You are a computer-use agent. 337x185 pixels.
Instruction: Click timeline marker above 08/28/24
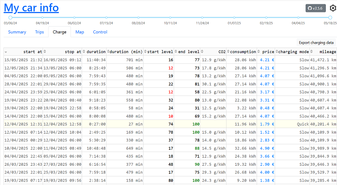pos(138,18)
